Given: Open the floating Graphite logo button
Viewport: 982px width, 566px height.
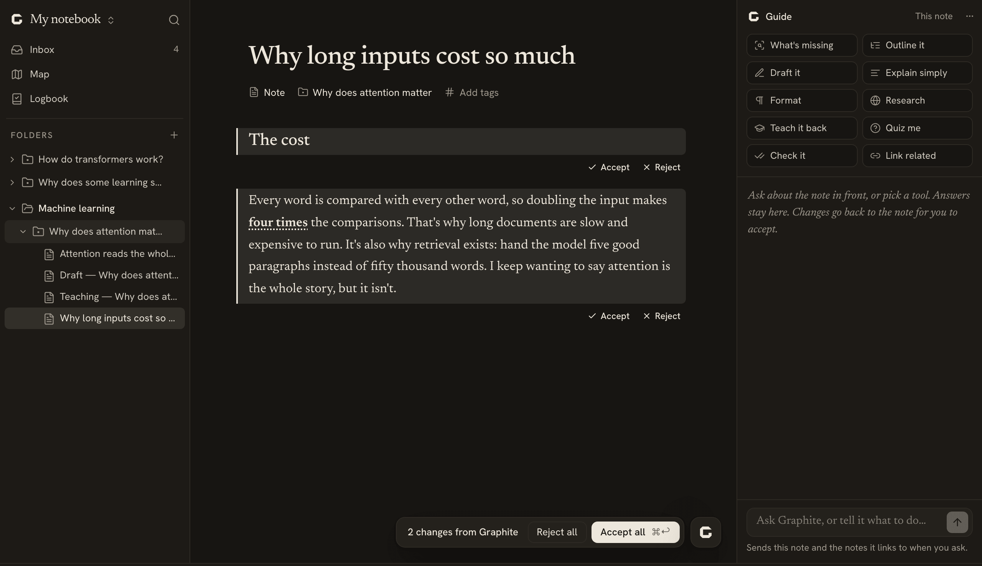Looking at the screenshot, I should tap(705, 532).
